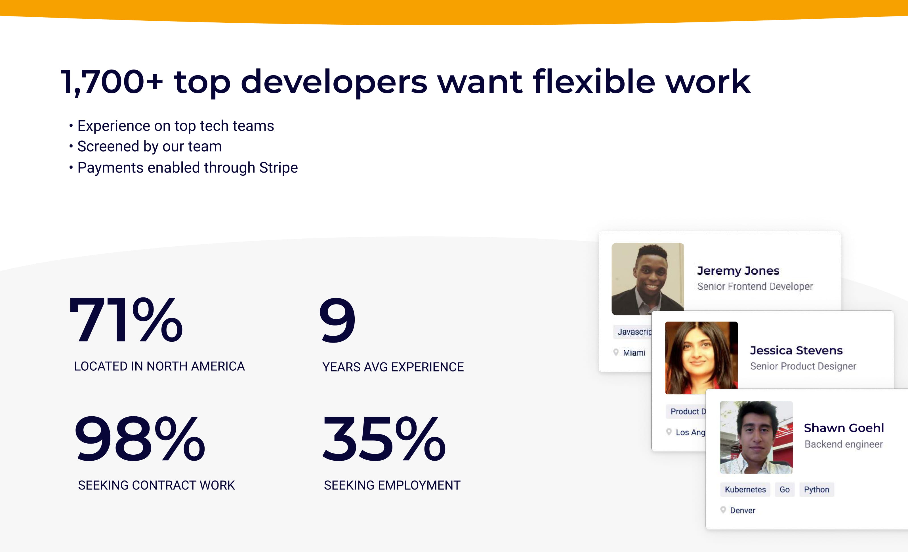Click the location pin icon beside Denver
This screenshot has height=552, width=908.
[x=724, y=510]
